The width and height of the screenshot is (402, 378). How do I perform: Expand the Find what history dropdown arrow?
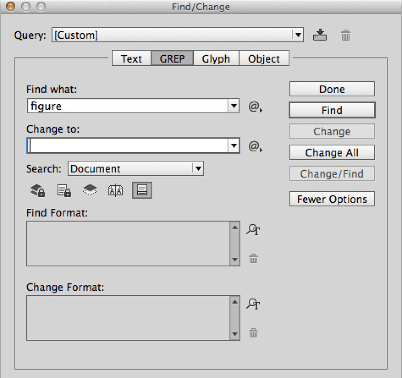(x=234, y=106)
